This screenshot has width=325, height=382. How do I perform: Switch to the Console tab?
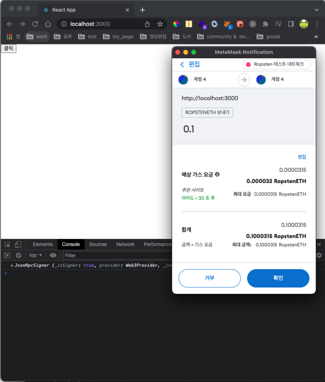point(71,244)
